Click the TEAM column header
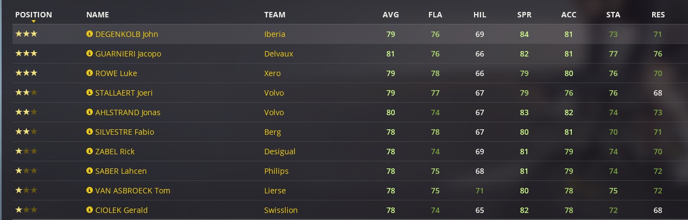This screenshot has height=220, width=688. pyautogui.click(x=275, y=15)
